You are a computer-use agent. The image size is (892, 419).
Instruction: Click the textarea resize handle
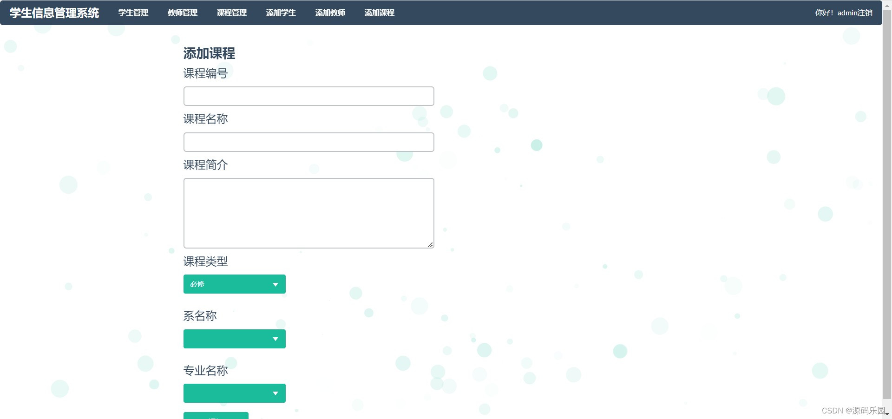pyautogui.click(x=430, y=245)
